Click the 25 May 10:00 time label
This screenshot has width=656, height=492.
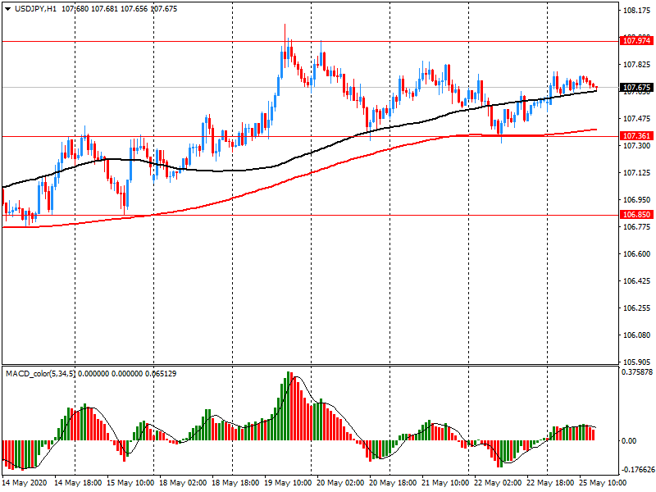[x=603, y=483]
